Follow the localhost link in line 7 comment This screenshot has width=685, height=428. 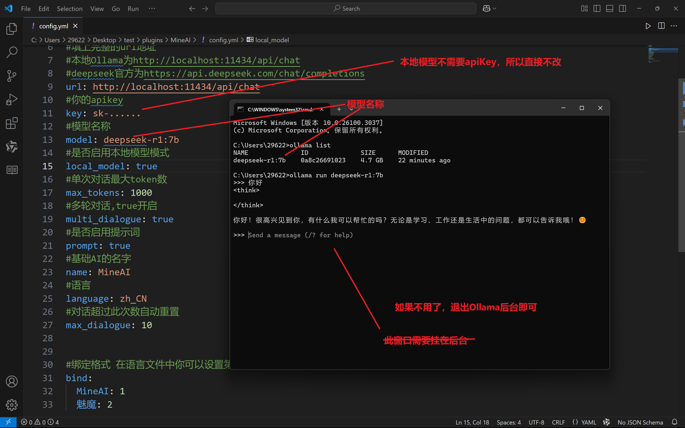216,60
